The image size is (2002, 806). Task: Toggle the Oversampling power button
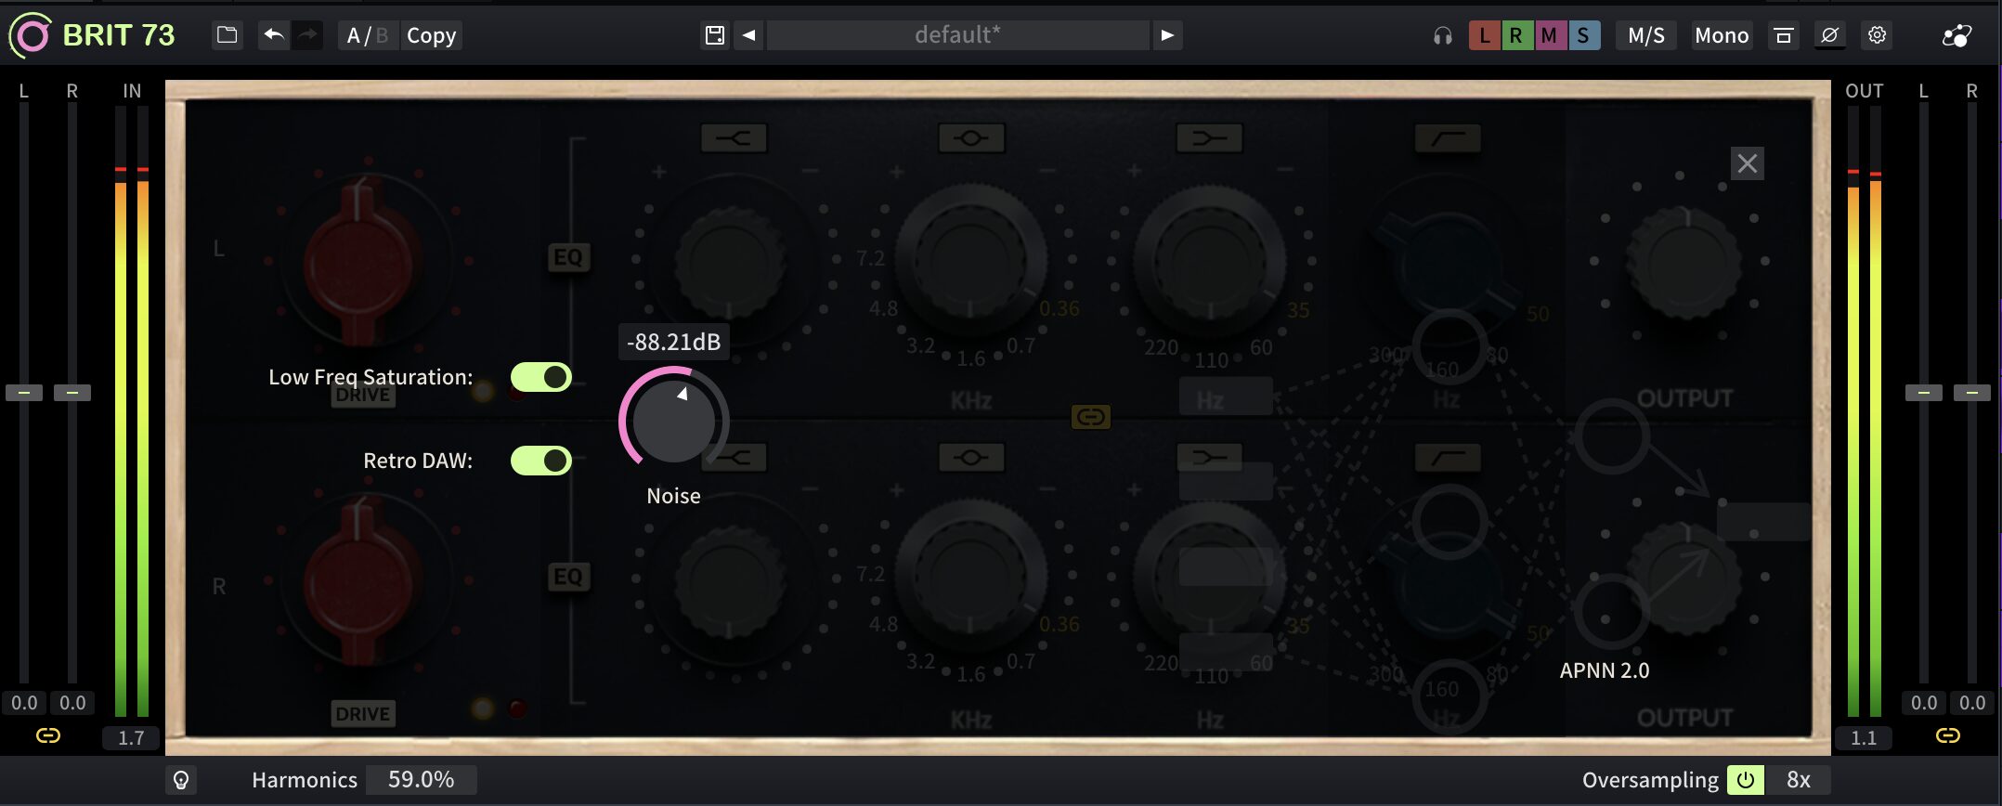[x=1746, y=780]
